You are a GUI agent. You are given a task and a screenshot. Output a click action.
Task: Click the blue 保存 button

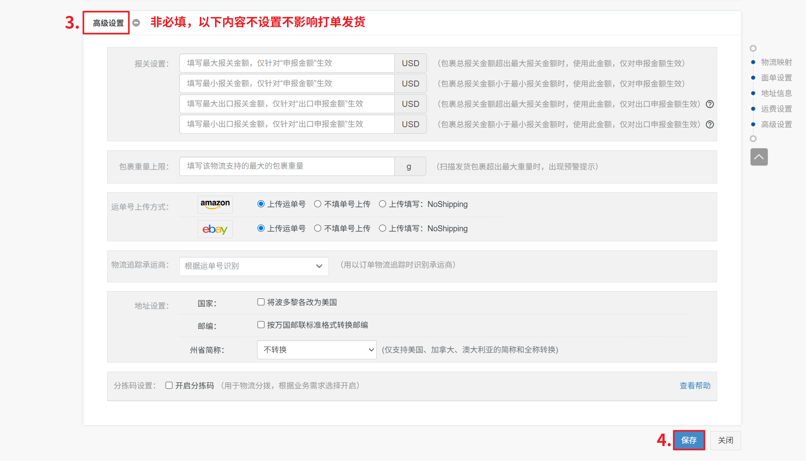(688, 440)
